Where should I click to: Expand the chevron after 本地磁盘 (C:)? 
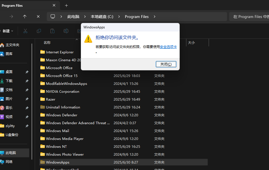click(119, 17)
